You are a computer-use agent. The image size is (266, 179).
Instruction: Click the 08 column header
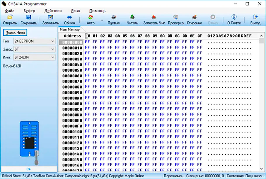pyautogui.click(x=147, y=36)
